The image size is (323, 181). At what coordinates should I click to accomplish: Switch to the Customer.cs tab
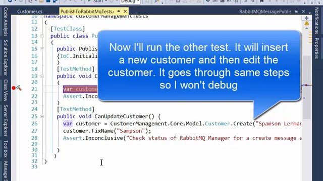pos(30,12)
